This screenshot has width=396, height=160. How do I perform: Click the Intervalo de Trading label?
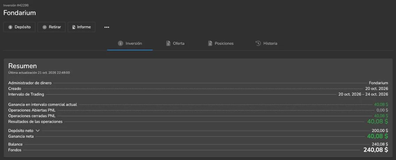[26, 94]
